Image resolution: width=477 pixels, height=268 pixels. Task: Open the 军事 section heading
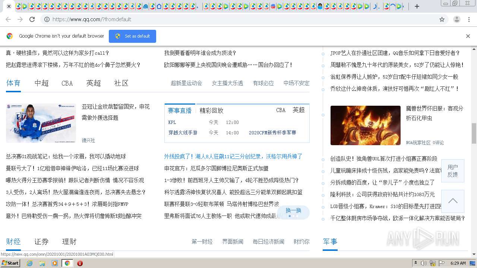330,241
